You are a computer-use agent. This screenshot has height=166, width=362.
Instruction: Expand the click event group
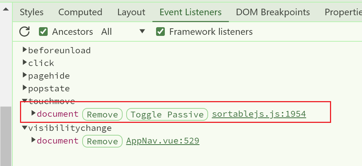click(x=25, y=62)
